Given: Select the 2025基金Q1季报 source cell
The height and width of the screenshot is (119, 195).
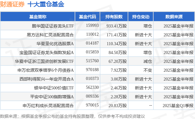Looking at the screenshot, I should pyautogui.click(x=178, y=106).
